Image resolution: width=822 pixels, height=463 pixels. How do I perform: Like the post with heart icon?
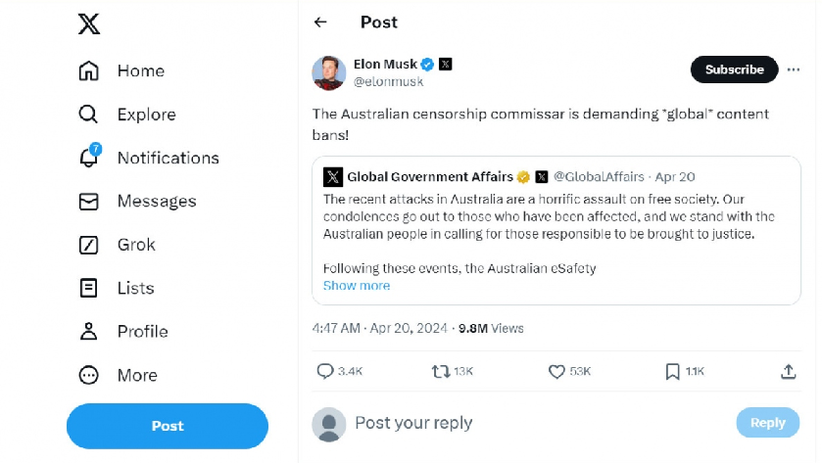pyautogui.click(x=556, y=372)
